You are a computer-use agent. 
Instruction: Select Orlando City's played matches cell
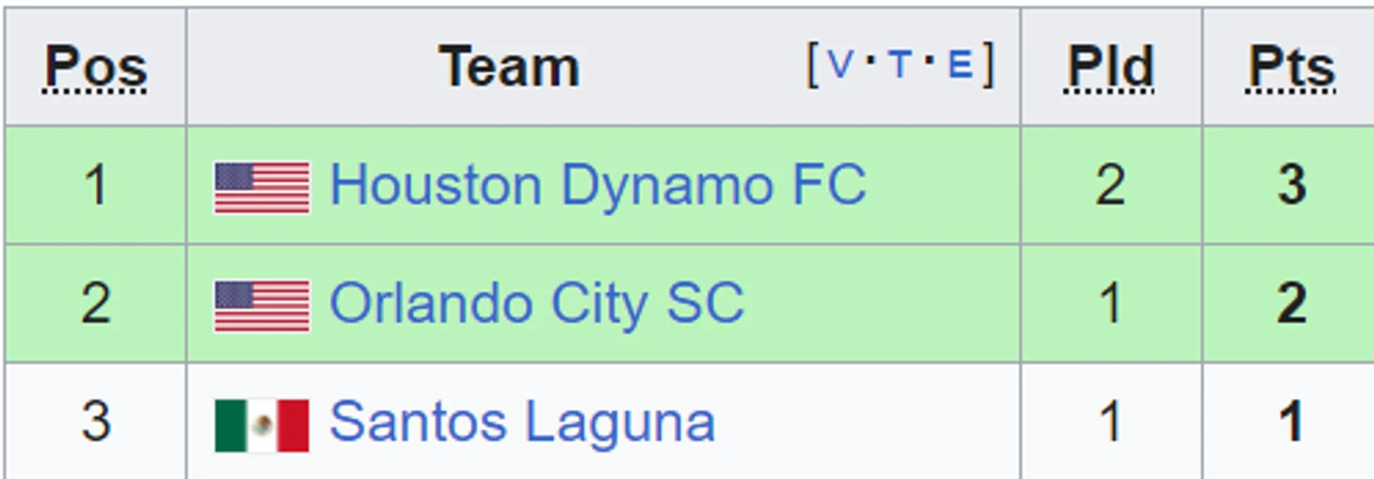coord(1110,303)
